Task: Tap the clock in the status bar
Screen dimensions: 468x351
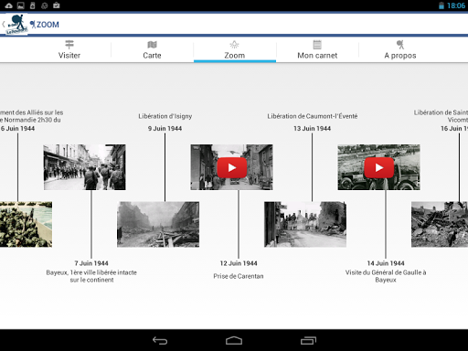Action: 456,5
